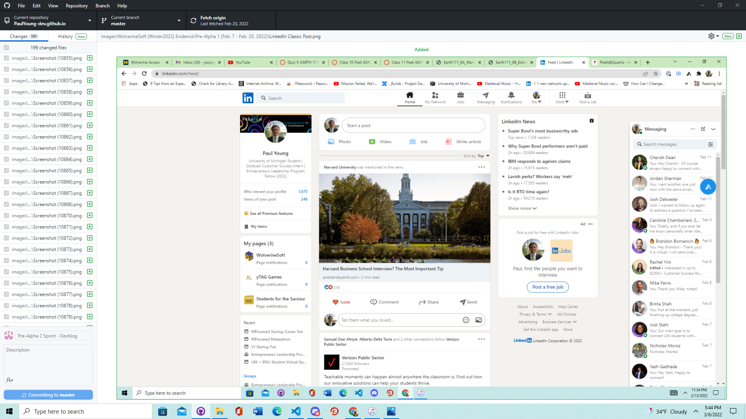The image size is (746, 419).
Task: Select the Screenshot (10876).png file row
Action: [49, 283]
